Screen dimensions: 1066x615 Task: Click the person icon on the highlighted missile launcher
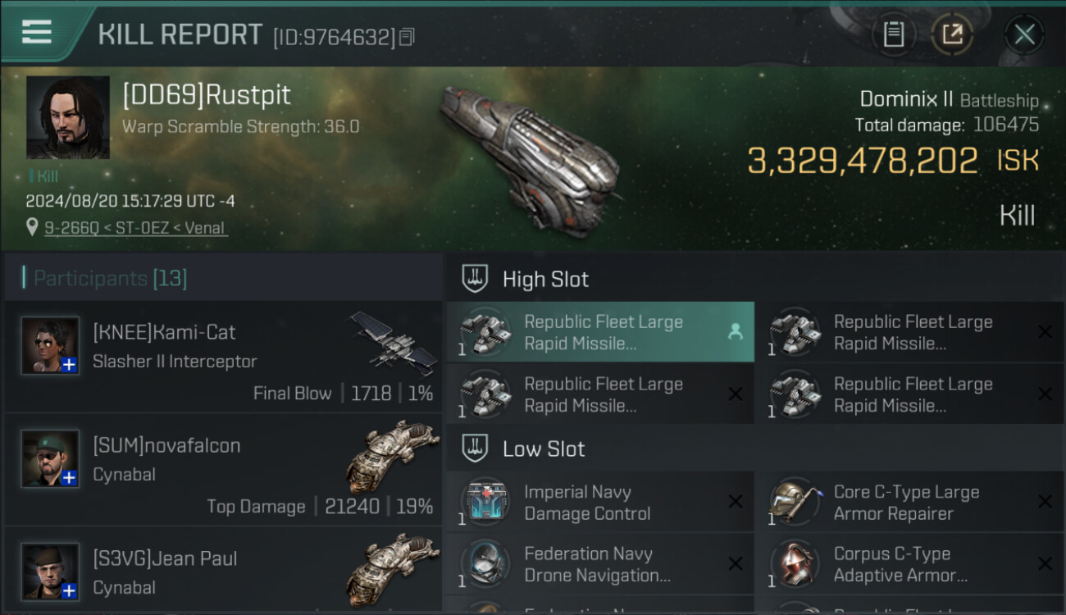(735, 331)
